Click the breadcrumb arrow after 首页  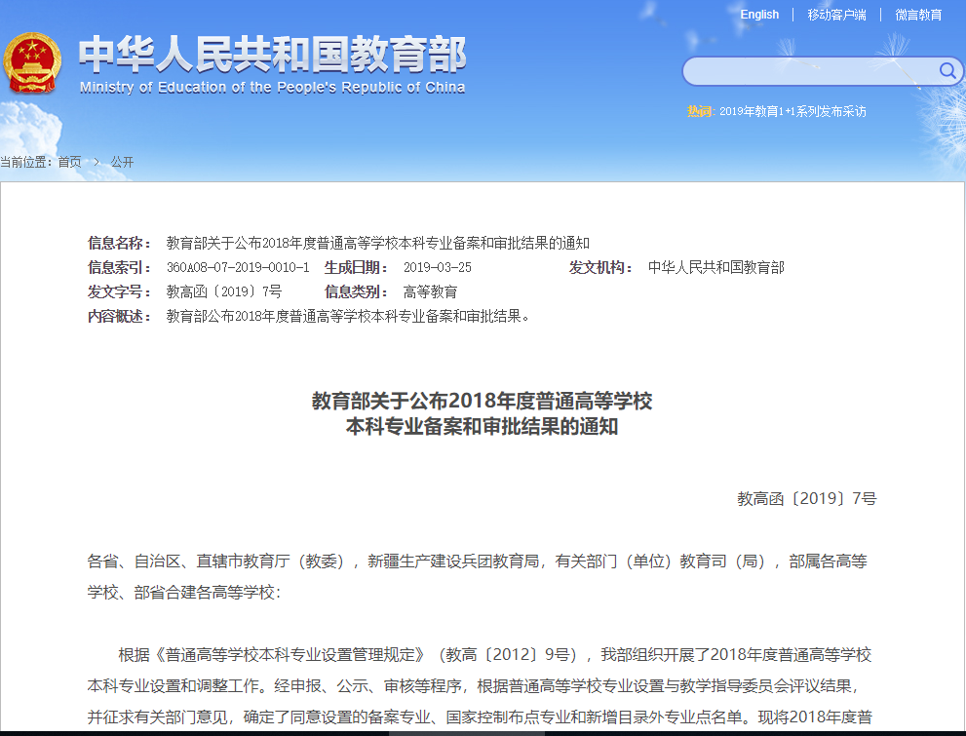point(97,162)
